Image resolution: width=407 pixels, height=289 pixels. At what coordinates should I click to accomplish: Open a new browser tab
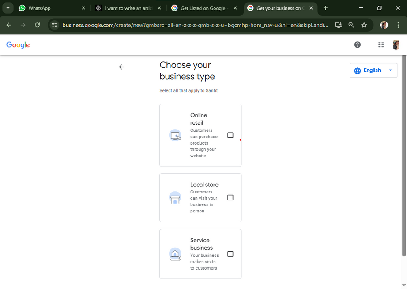325,8
